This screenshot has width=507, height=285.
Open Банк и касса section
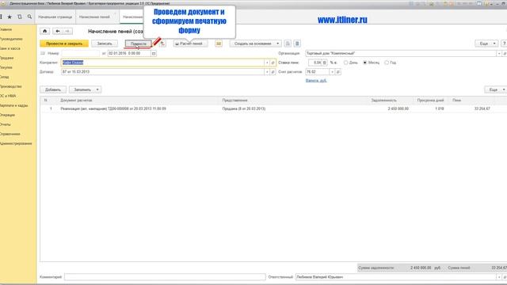[10, 48]
